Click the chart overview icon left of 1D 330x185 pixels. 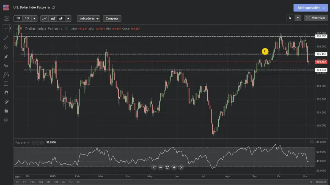[x=7, y=18]
